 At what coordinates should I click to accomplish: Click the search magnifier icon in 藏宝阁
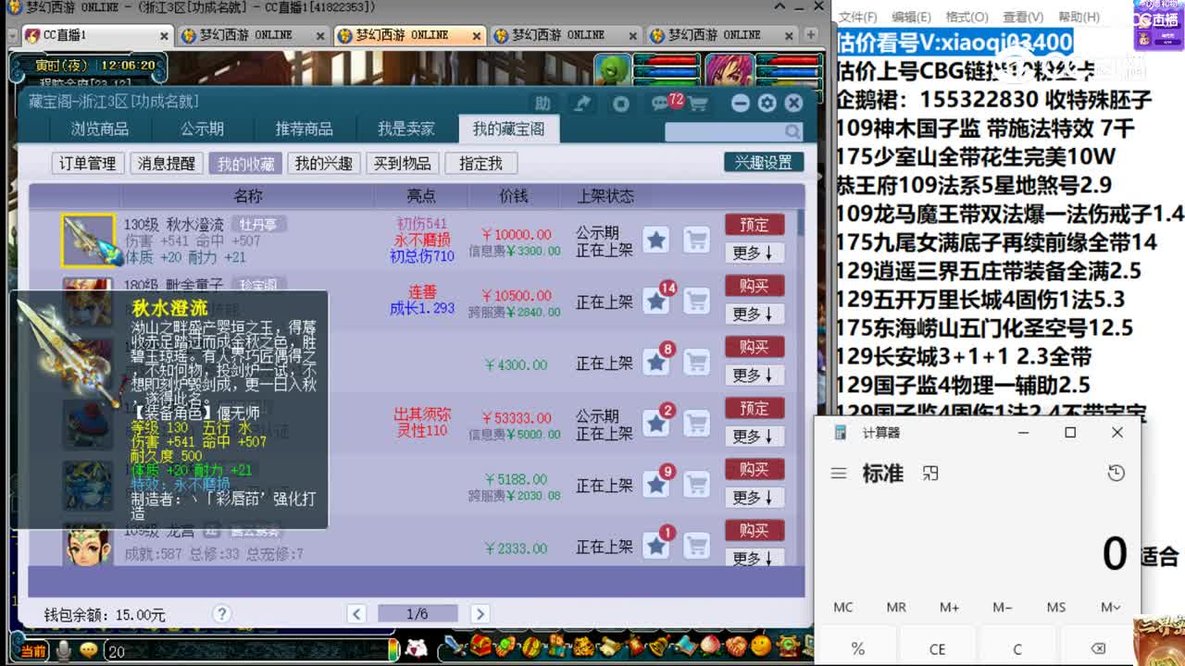(x=793, y=131)
